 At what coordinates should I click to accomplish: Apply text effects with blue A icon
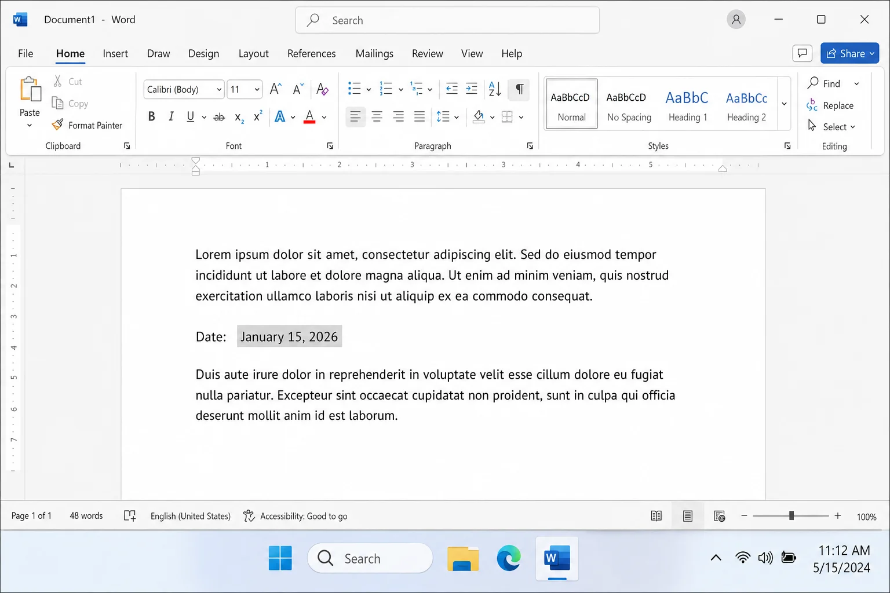280,117
